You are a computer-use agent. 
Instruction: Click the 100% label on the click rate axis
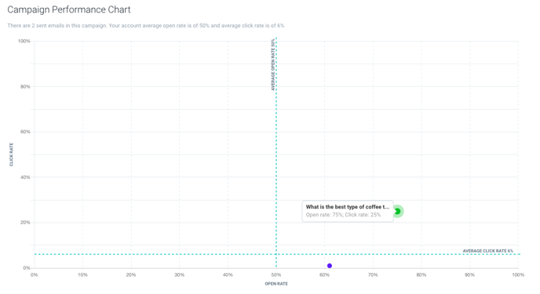24,41
